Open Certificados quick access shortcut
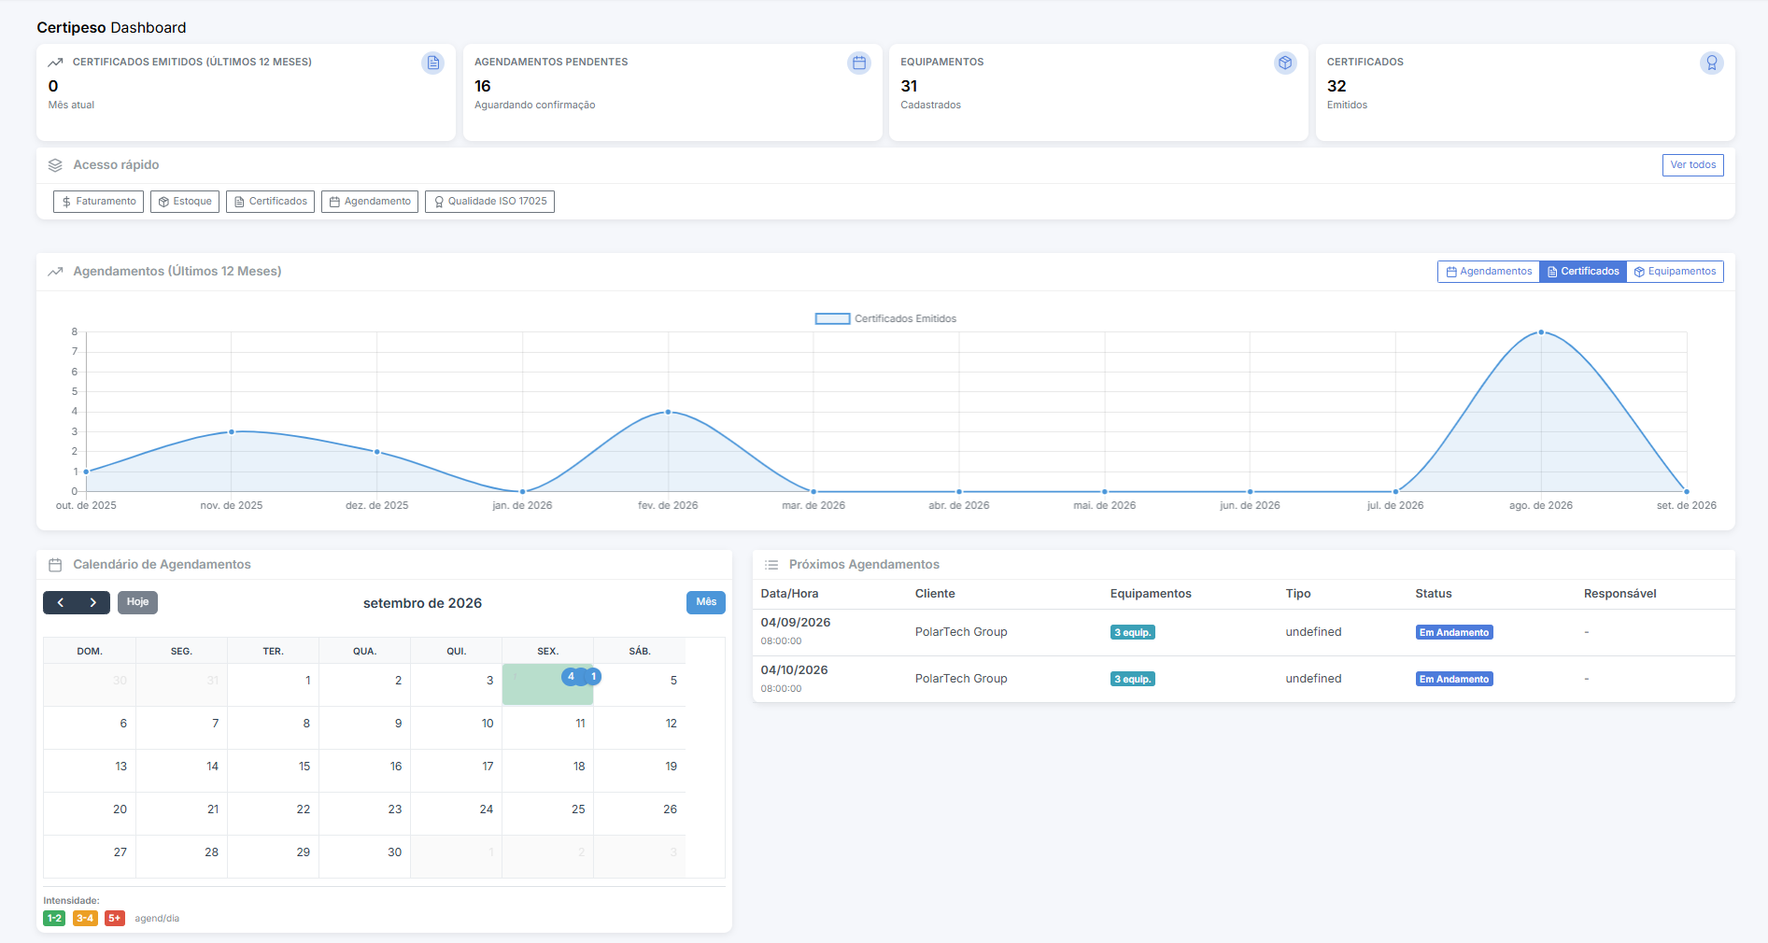This screenshot has width=1768, height=943. pyautogui.click(x=270, y=202)
